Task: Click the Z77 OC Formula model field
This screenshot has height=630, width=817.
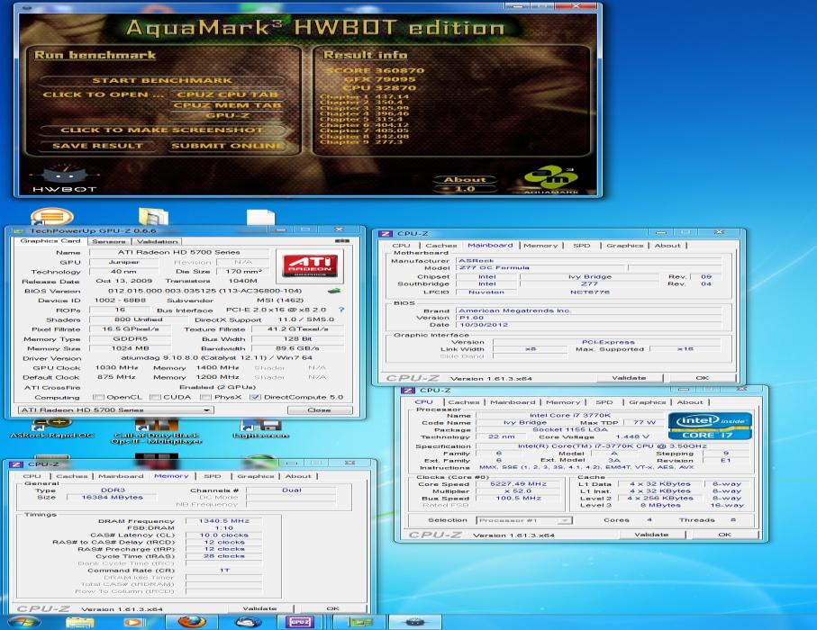Action: [541, 267]
